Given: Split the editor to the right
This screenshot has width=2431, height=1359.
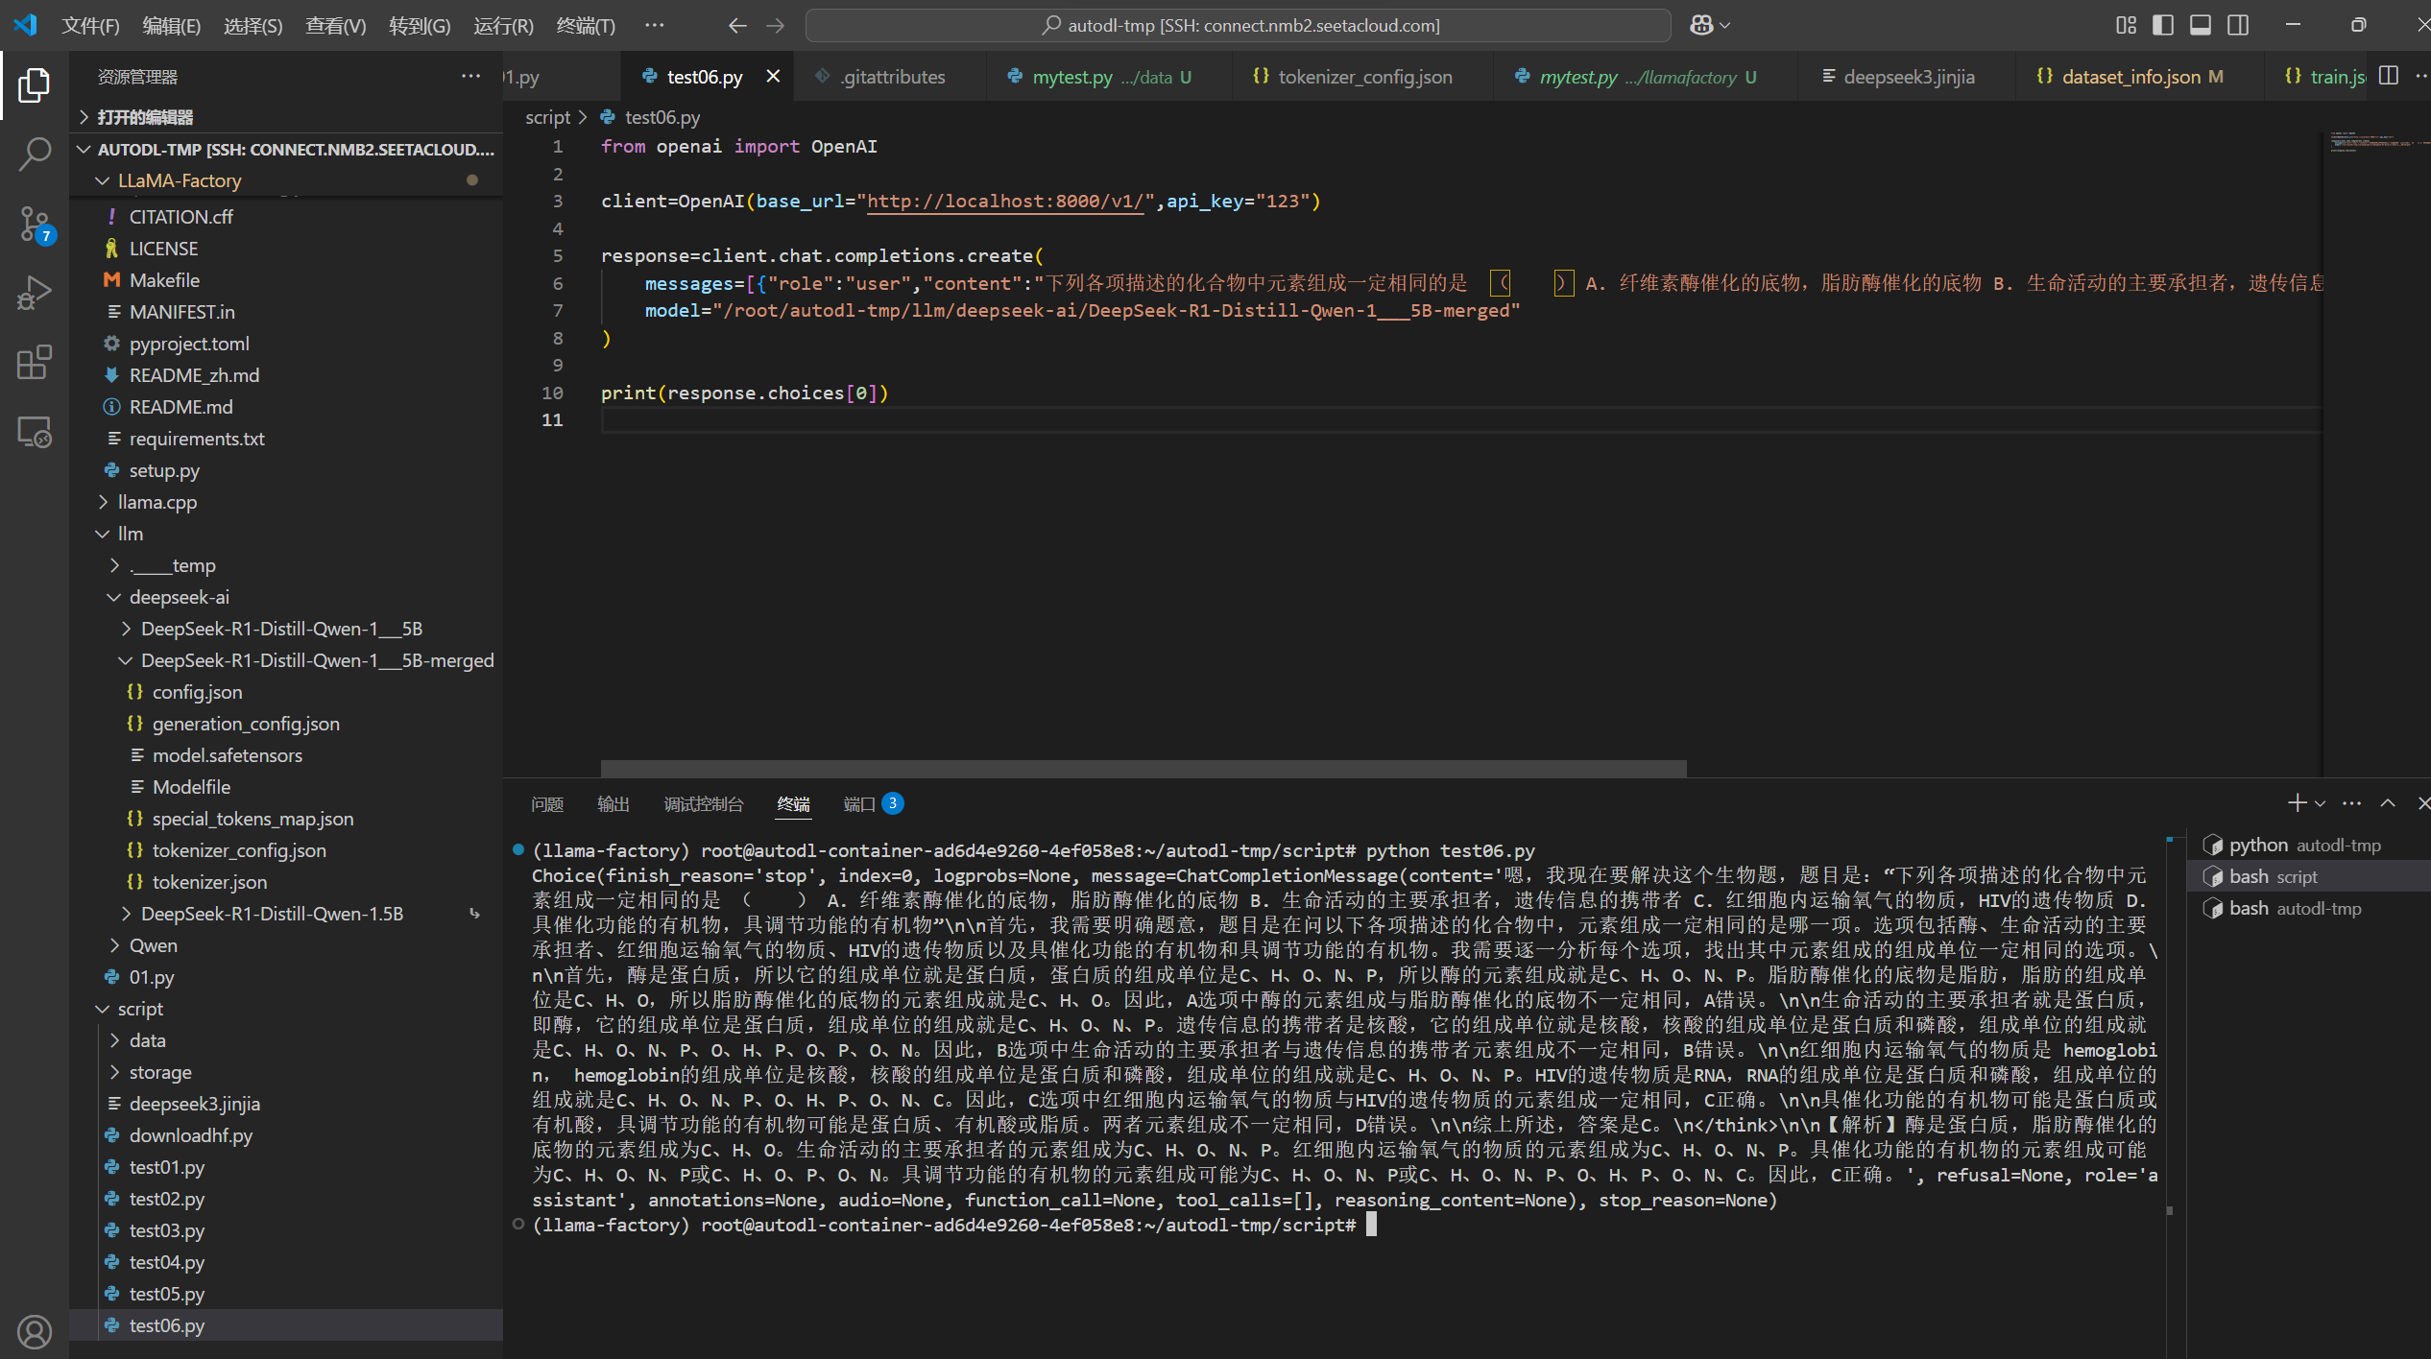Looking at the screenshot, I should coord(2389,76).
